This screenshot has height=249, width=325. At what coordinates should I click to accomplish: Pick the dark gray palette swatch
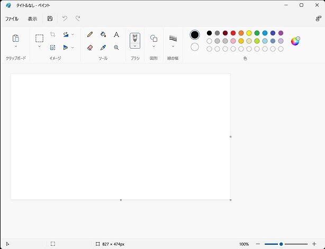tap(217, 33)
